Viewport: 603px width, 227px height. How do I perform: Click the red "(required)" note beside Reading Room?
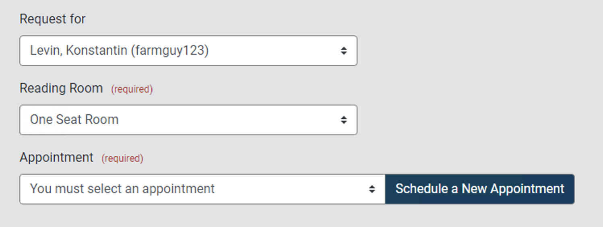coord(132,89)
